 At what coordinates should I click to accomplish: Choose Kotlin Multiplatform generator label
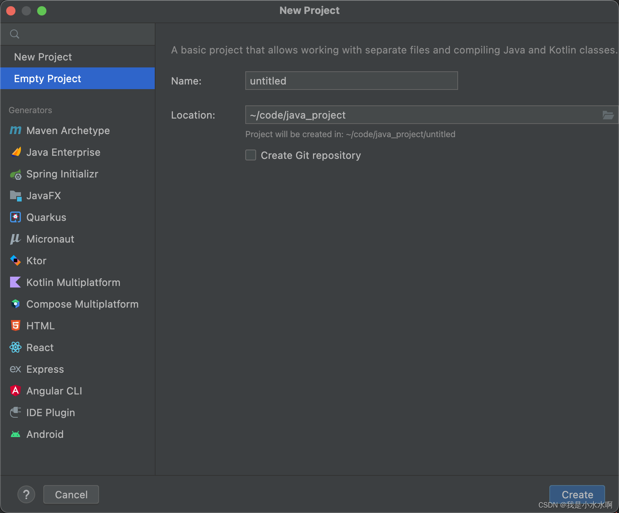click(x=73, y=282)
